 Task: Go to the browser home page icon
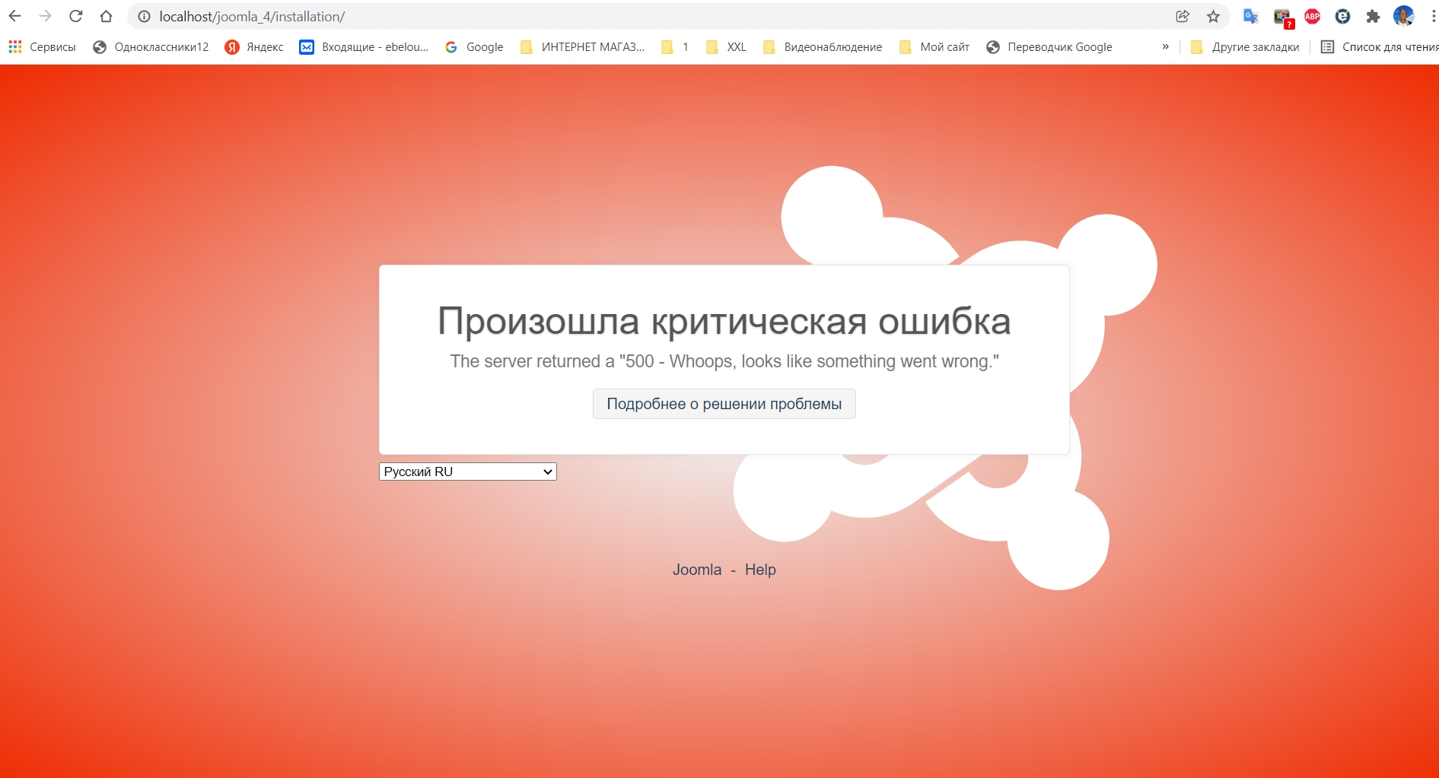[106, 16]
